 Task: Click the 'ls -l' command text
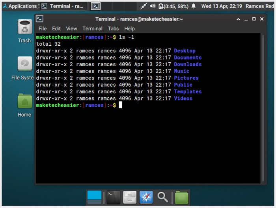(x=127, y=37)
